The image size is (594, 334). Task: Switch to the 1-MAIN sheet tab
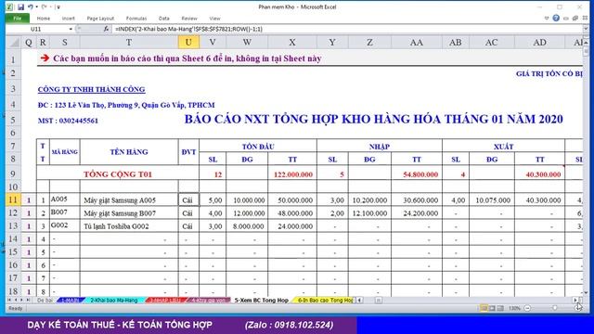pos(71,300)
